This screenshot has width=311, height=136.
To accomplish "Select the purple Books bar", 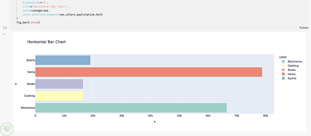I will 59,84.
